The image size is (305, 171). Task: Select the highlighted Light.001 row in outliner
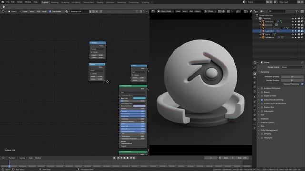point(278,31)
